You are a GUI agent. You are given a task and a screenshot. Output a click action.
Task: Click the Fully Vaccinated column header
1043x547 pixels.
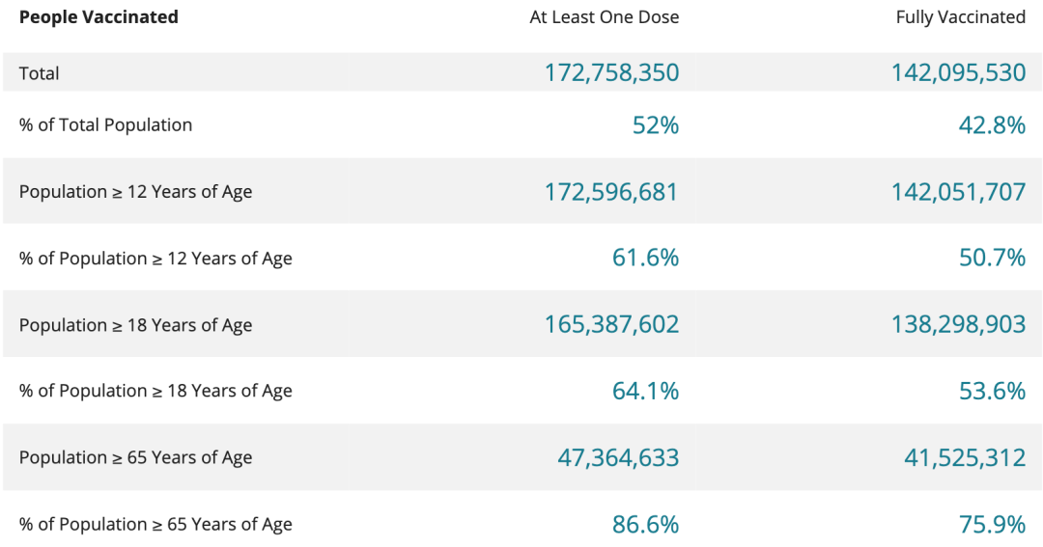coord(960,17)
